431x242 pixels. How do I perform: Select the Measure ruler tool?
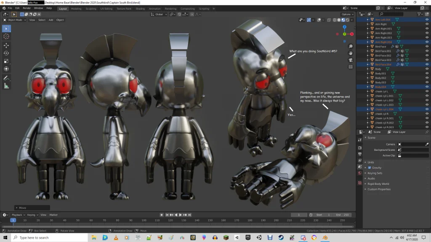point(6,86)
